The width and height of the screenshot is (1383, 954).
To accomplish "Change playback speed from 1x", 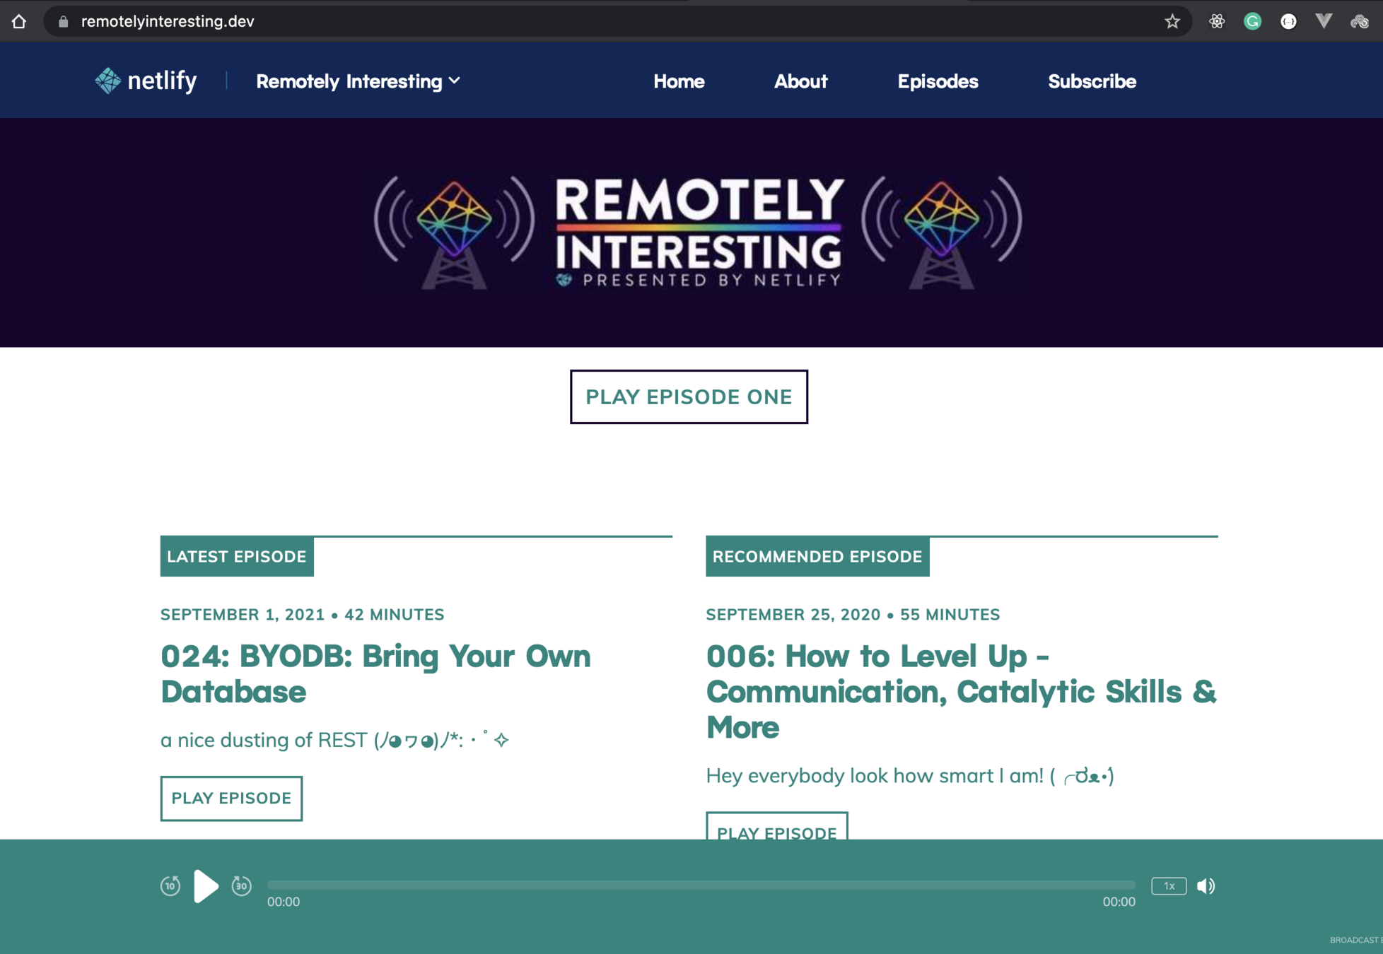I will (x=1169, y=885).
